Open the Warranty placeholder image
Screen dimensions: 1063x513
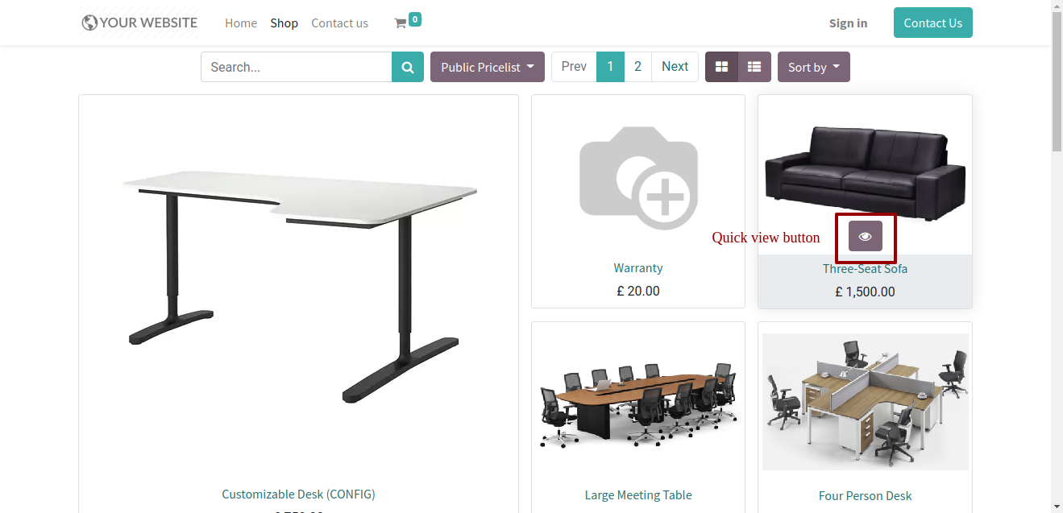pos(638,177)
